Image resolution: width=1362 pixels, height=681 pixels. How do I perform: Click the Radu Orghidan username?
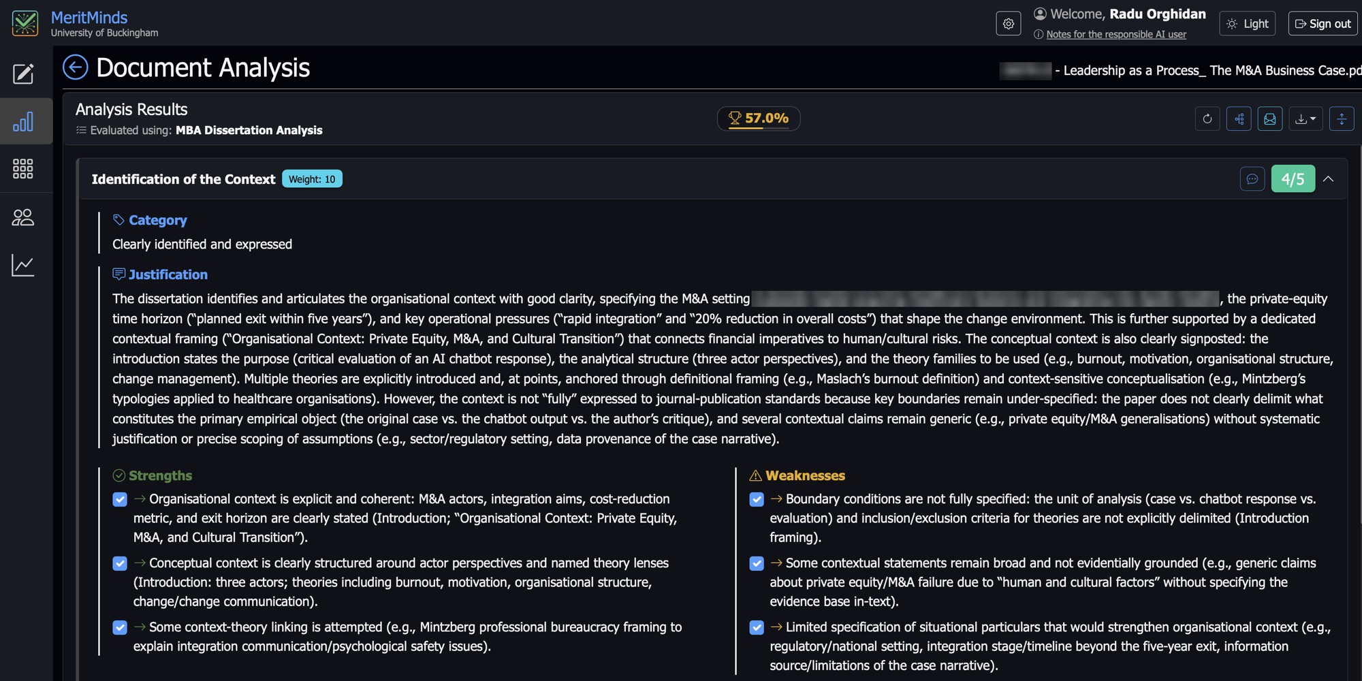pyautogui.click(x=1158, y=14)
